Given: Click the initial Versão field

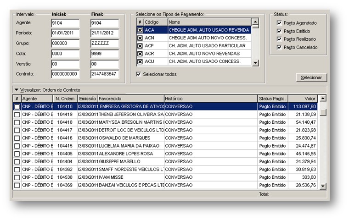Looking at the screenshot, I should pos(65,64).
